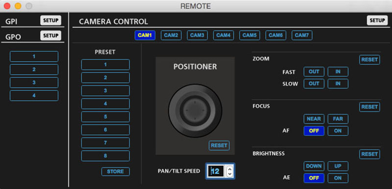
Task: Decrease pan/tilt speed with down arrow
Action: (229, 173)
